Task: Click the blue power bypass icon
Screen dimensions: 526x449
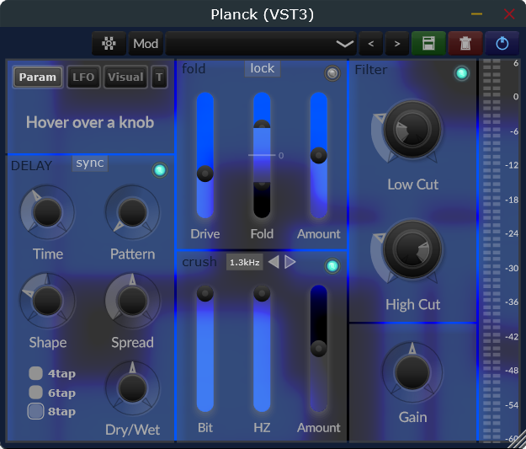Action: [x=502, y=43]
